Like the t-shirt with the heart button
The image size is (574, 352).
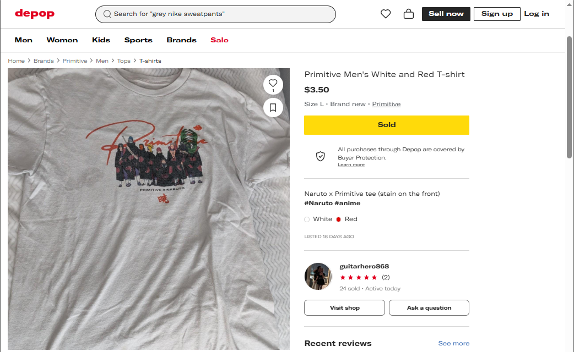273,84
